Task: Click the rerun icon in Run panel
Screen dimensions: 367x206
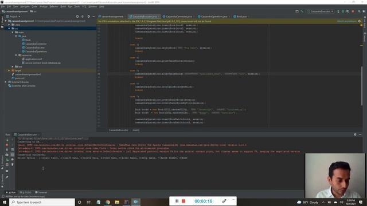Action: click(x=7, y=140)
